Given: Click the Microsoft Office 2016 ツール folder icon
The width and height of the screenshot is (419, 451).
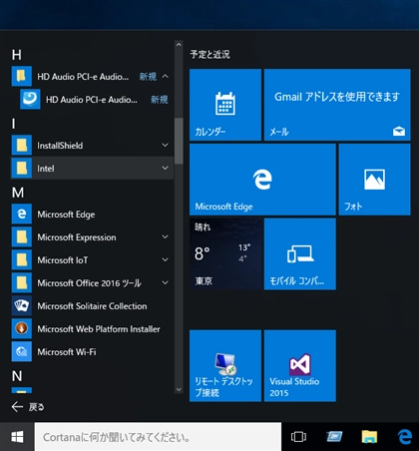Looking at the screenshot, I should [22, 283].
